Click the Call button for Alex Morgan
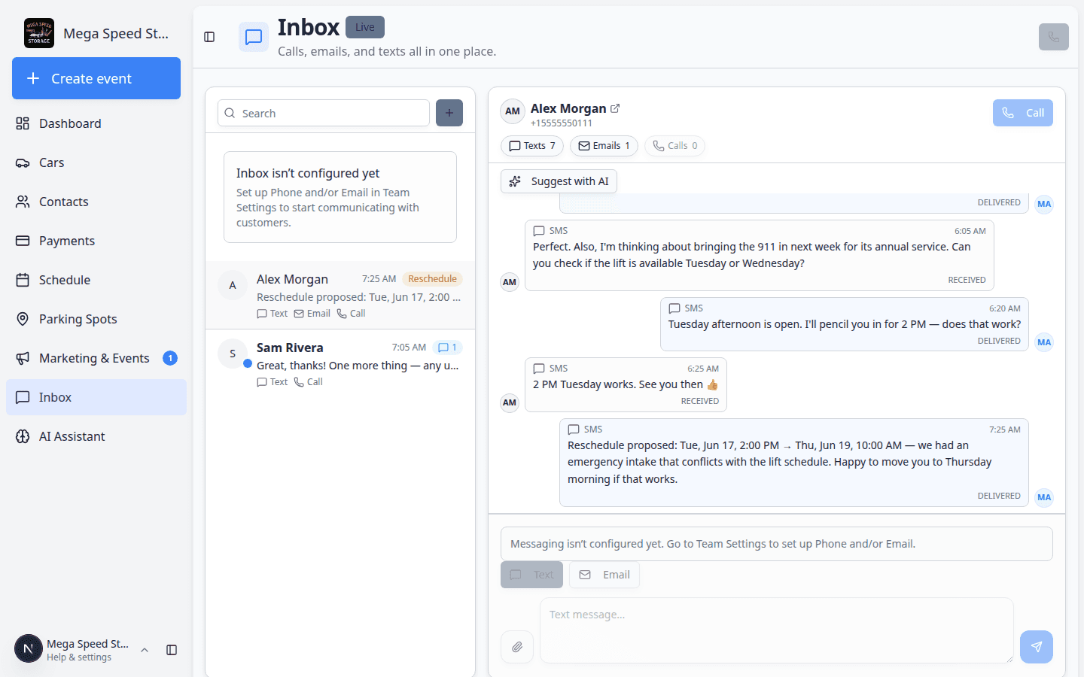 click(1023, 113)
